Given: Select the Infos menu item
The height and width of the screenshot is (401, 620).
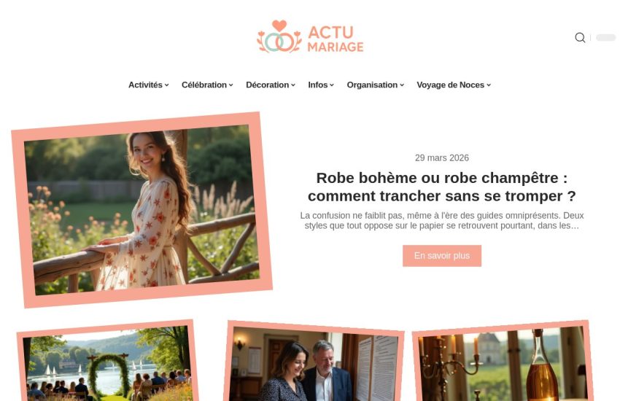Looking at the screenshot, I should point(317,85).
